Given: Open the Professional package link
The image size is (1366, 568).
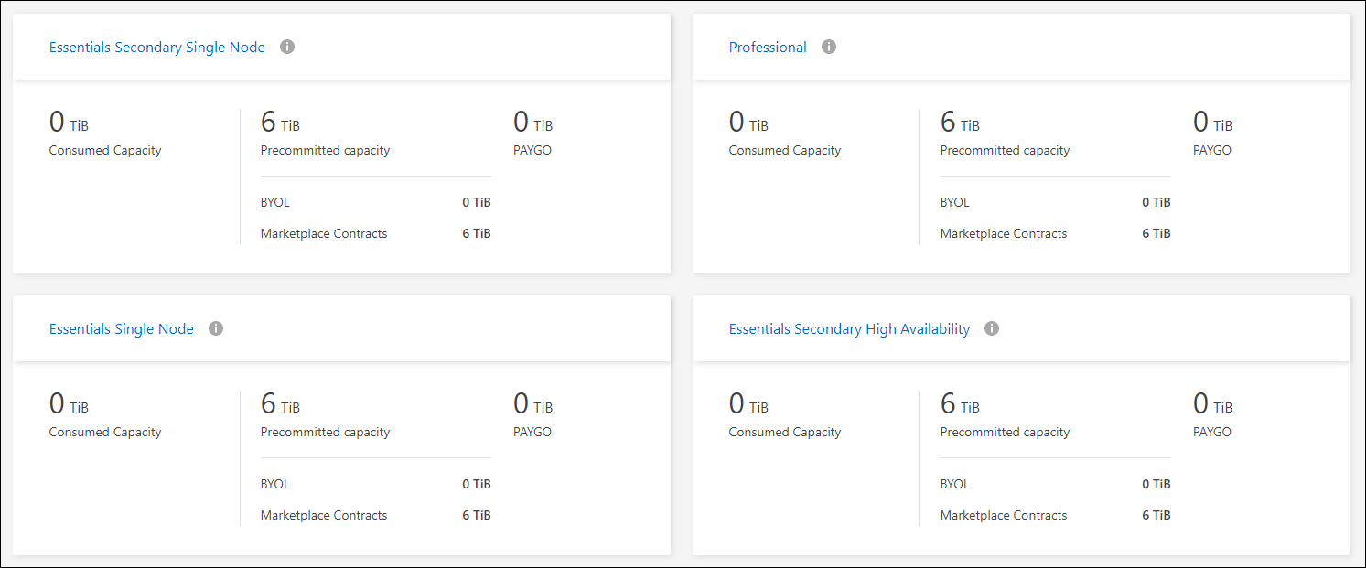Looking at the screenshot, I should (x=768, y=48).
